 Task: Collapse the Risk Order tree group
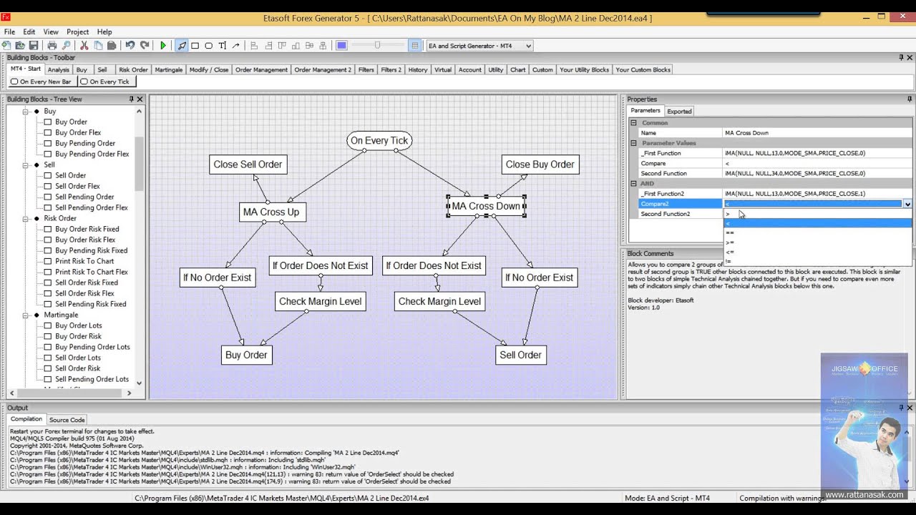tap(26, 219)
